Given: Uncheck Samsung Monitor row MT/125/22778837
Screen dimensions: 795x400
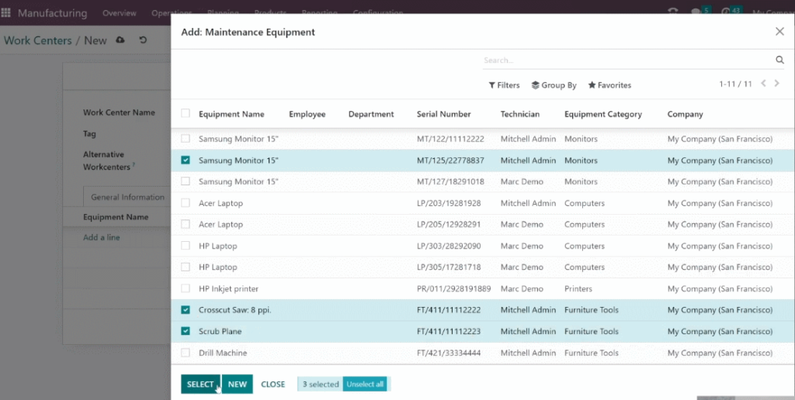Looking at the screenshot, I should [186, 160].
